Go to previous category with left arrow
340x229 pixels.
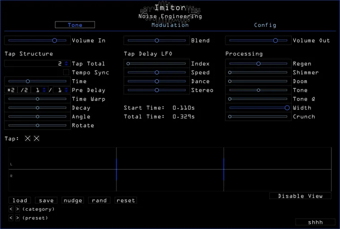pos(11,209)
